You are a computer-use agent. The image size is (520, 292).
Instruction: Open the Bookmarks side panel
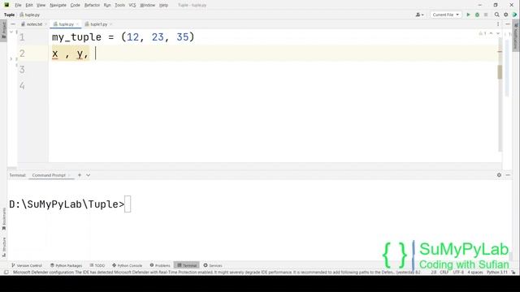point(3,219)
